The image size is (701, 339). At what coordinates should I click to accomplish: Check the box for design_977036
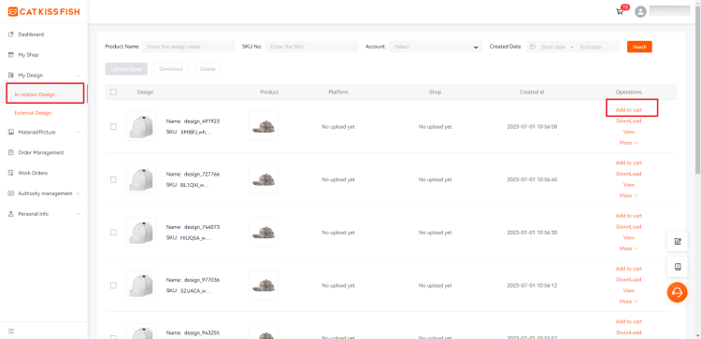pyautogui.click(x=113, y=286)
